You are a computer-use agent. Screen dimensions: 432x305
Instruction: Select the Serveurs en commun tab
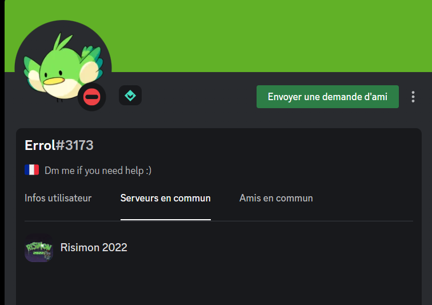click(166, 198)
